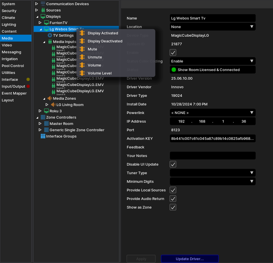
Task: Click the Update Driver button
Action: (190, 259)
